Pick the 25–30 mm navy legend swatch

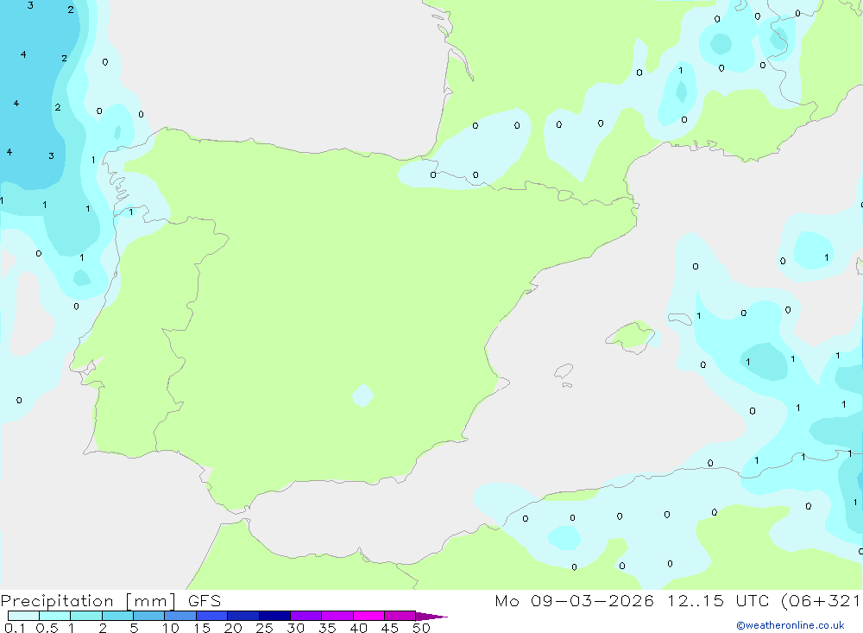[274, 616]
